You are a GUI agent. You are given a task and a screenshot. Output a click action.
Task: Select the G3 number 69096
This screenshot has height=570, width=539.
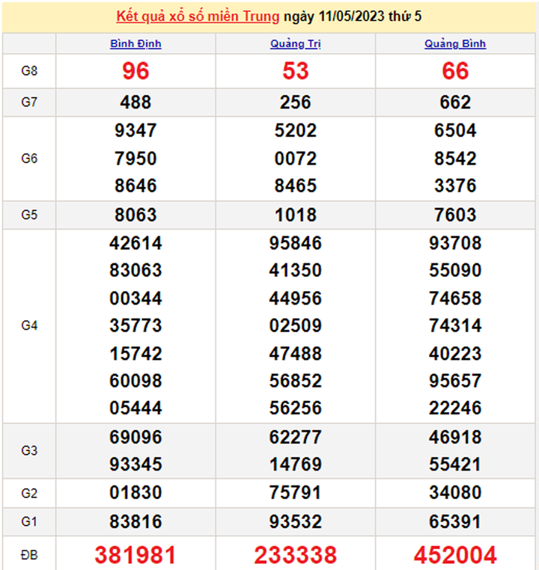(135, 437)
